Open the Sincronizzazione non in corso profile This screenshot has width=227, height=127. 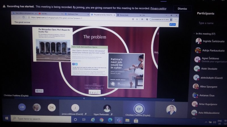[161, 19]
